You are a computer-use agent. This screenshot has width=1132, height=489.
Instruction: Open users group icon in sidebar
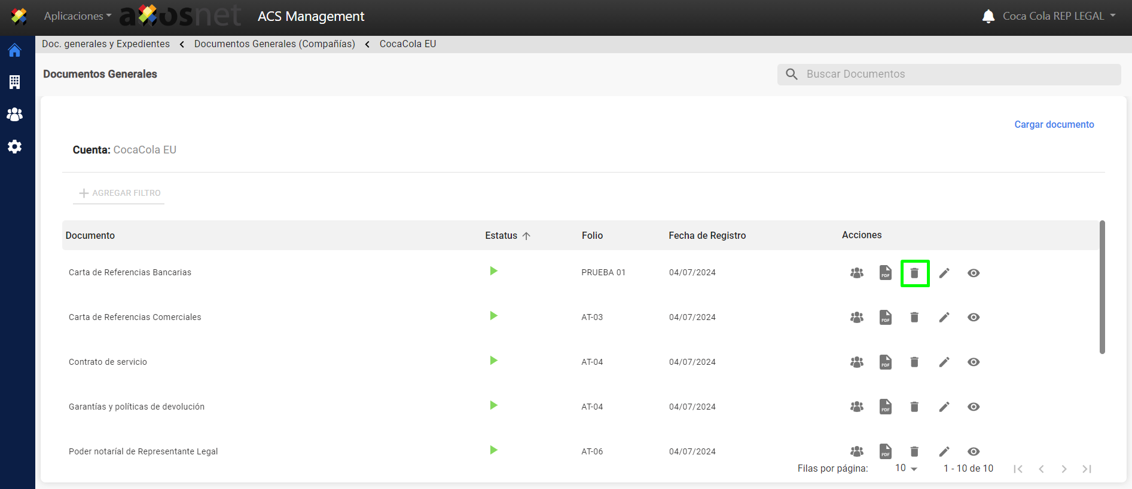click(15, 115)
